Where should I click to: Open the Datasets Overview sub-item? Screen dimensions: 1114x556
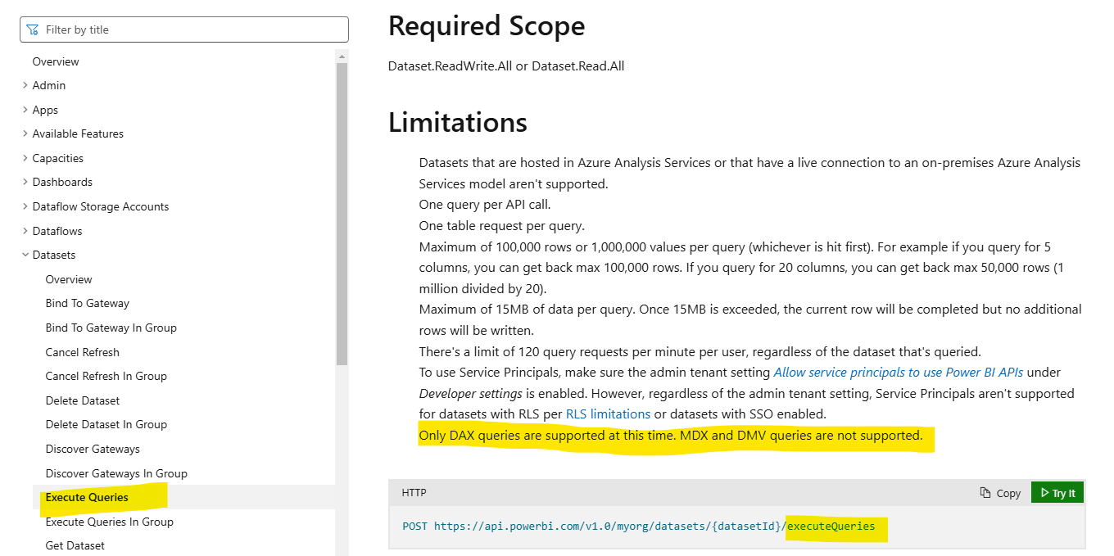pyautogui.click(x=69, y=279)
